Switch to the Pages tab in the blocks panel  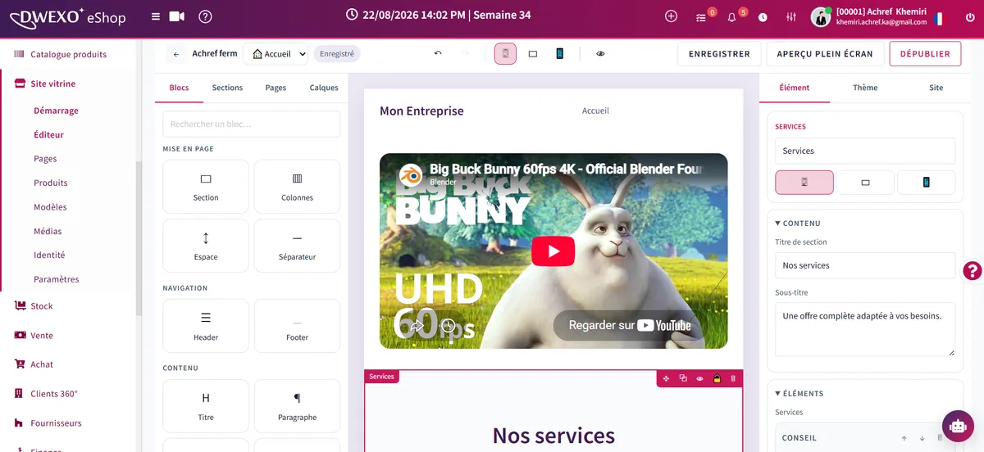pos(276,88)
